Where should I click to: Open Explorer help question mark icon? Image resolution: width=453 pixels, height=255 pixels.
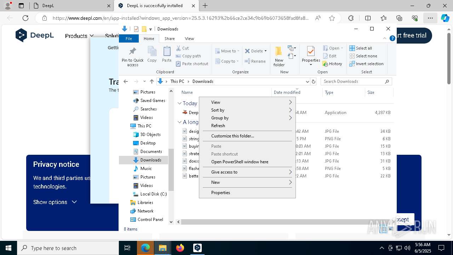pyautogui.click(x=392, y=38)
